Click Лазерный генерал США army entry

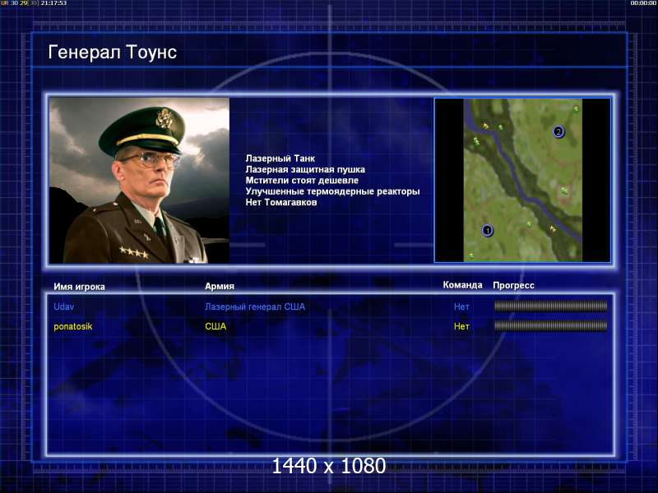tap(255, 306)
